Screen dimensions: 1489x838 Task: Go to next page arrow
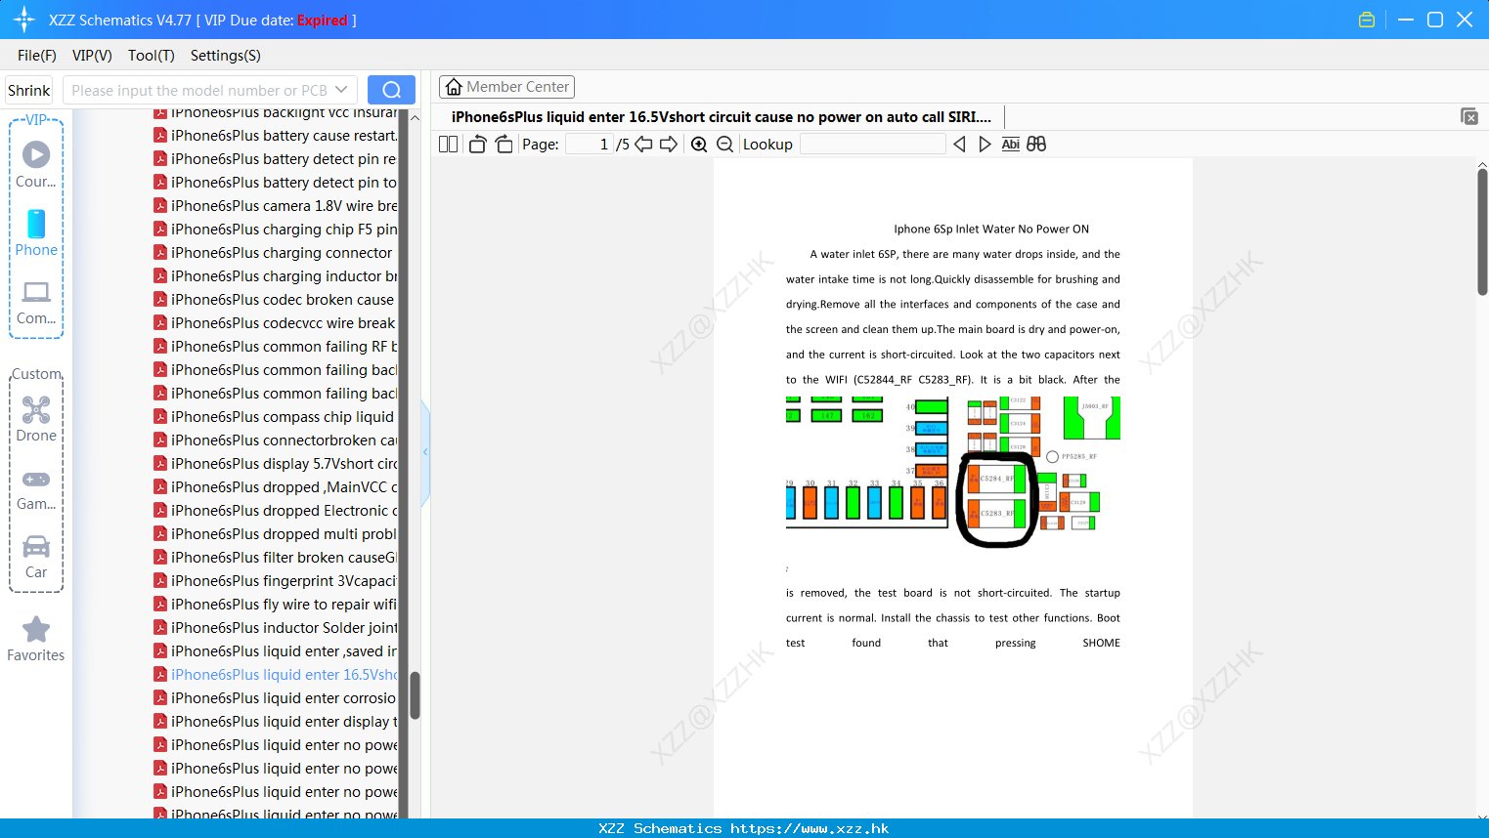pos(669,145)
